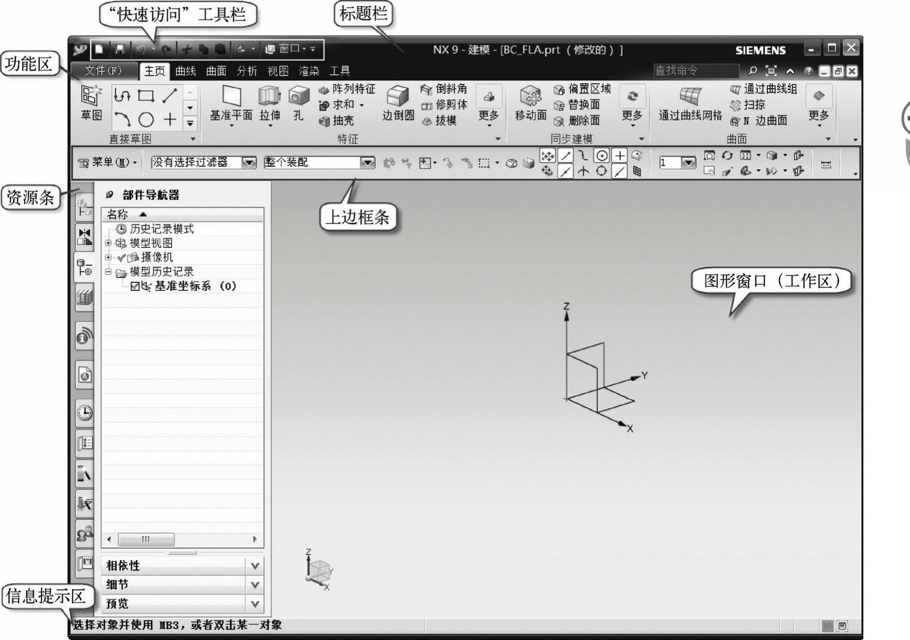The image size is (910, 640).
Task: Click the 扫掠 swept command
Action: [x=747, y=105]
